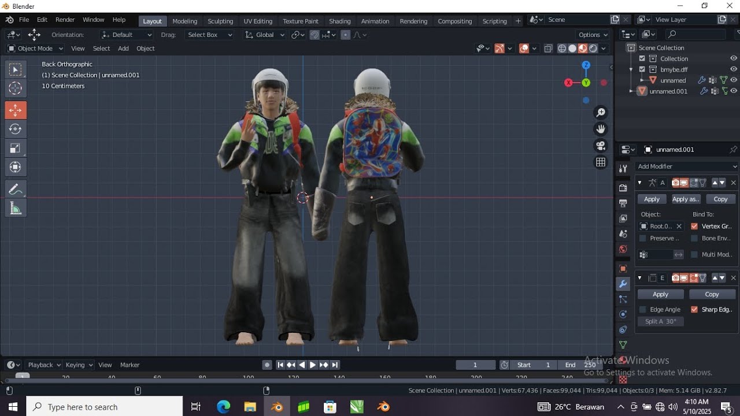
Task: Enable the Bone Envelopes checkbox
Action: [694, 238]
